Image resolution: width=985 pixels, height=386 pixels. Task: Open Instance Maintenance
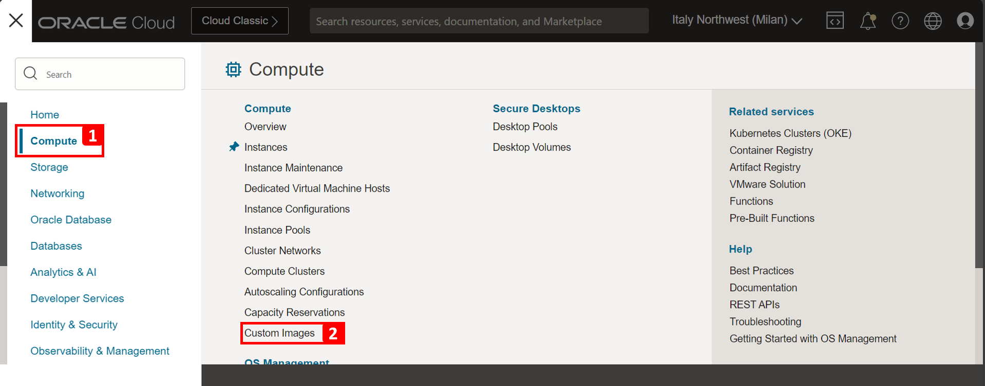[293, 168]
